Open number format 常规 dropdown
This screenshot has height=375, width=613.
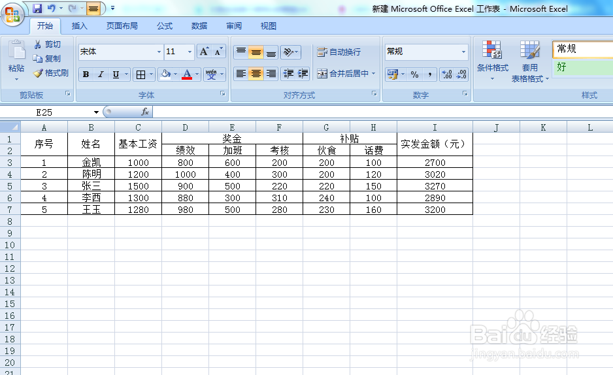[463, 52]
